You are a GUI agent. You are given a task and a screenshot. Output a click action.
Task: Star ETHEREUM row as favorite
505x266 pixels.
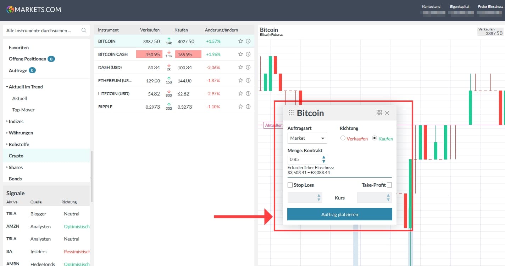tap(240, 81)
